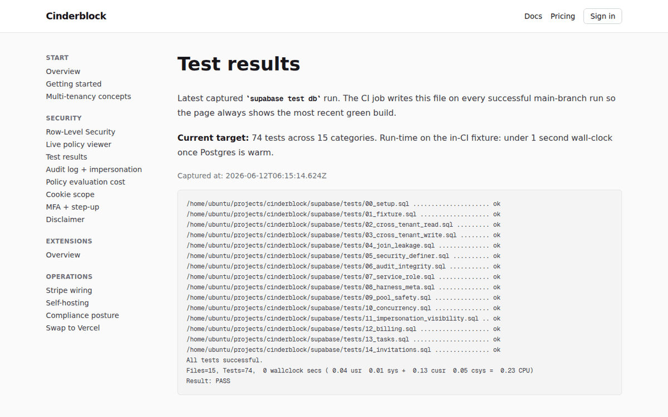668x417 pixels.
Task: Open the Docs page
Action: click(533, 16)
